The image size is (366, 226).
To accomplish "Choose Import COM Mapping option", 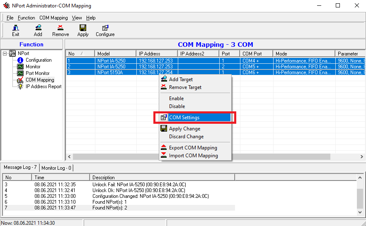I will (193, 156).
